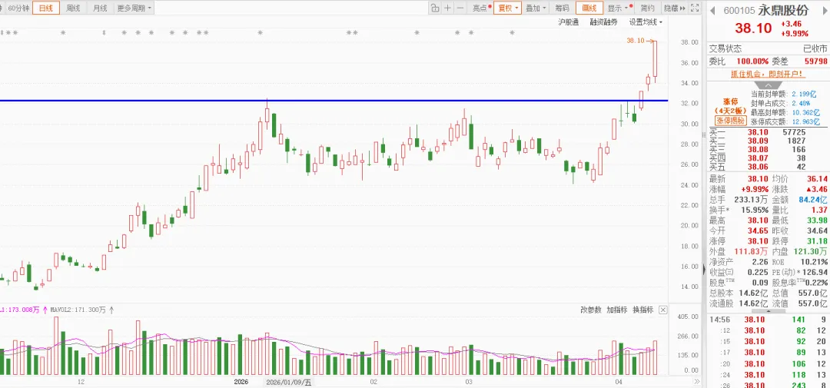The width and height of the screenshot is (830, 388).
Task: Click the 委比 100.00% value
Action: coord(752,62)
